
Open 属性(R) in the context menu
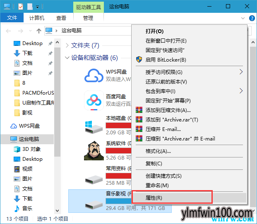coord(190,198)
